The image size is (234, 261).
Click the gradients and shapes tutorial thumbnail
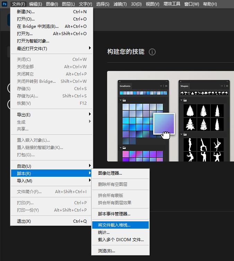pyautogui.click(x=171, y=116)
